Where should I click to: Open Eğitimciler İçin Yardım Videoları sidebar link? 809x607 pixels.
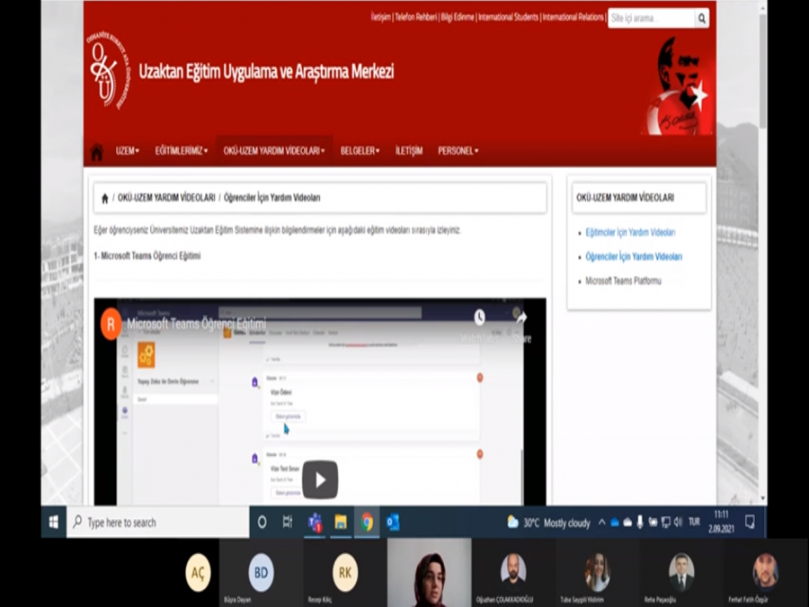(x=630, y=233)
